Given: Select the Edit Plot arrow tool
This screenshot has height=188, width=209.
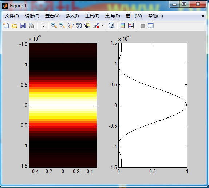Looking at the screenshot, I should [x=43, y=25].
